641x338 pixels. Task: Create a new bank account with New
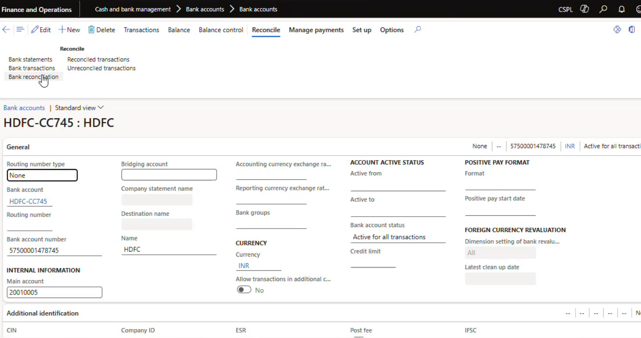click(69, 30)
